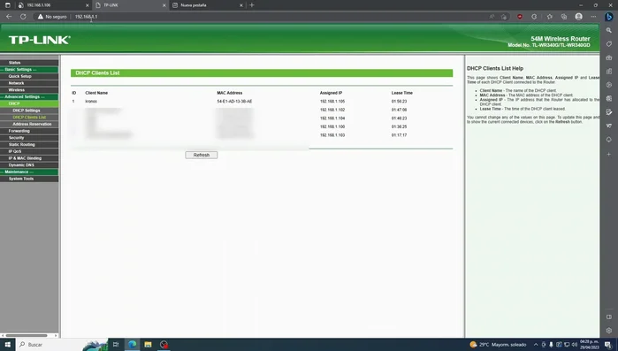Select assigned IP 192.168.1.103
The height and width of the screenshot is (351, 618).
coord(332,135)
